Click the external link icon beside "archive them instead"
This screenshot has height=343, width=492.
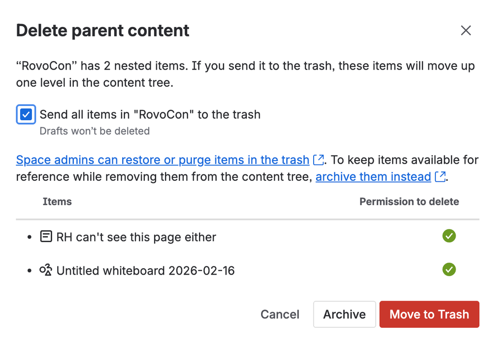click(440, 176)
